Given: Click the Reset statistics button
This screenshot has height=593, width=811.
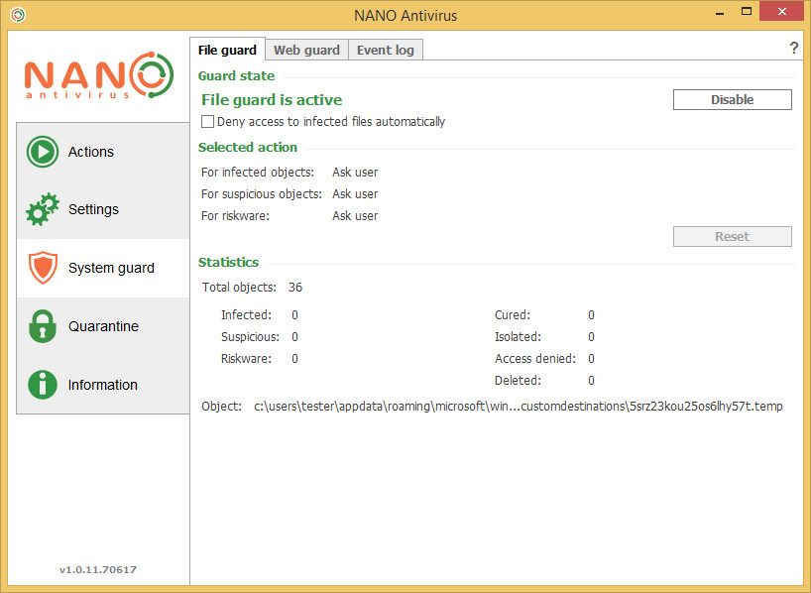Looking at the screenshot, I should tap(732, 236).
